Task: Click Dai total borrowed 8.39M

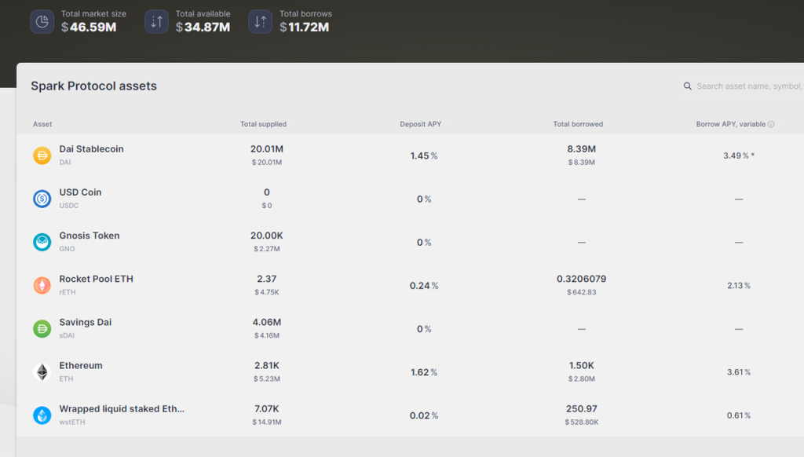Action: (x=582, y=148)
